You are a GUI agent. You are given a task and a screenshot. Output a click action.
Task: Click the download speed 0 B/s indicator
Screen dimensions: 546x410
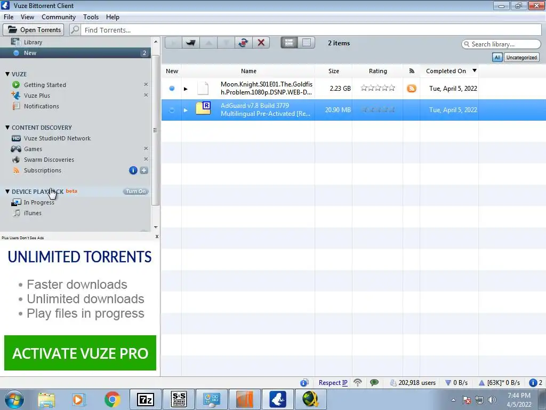click(456, 382)
